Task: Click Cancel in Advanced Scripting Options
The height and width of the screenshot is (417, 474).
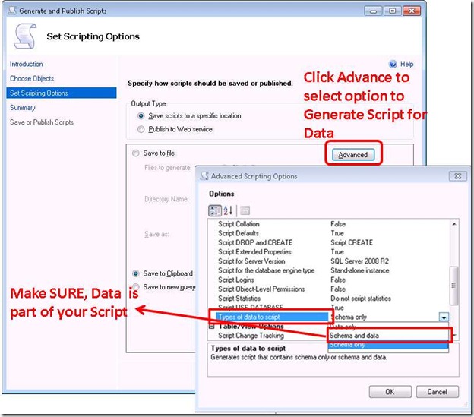Action: [437, 392]
